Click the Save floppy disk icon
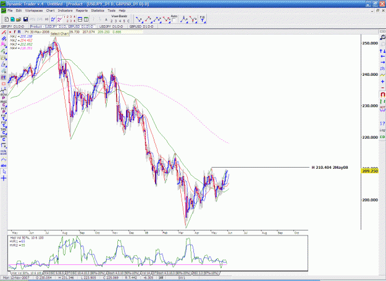The height and width of the screenshot is (281, 386). pyautogui.click(x=25, y=19)
